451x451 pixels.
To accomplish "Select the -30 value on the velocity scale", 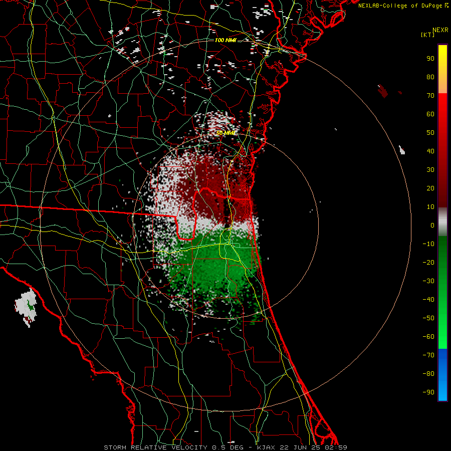I will pyautogui.click(x=428, y=281).
